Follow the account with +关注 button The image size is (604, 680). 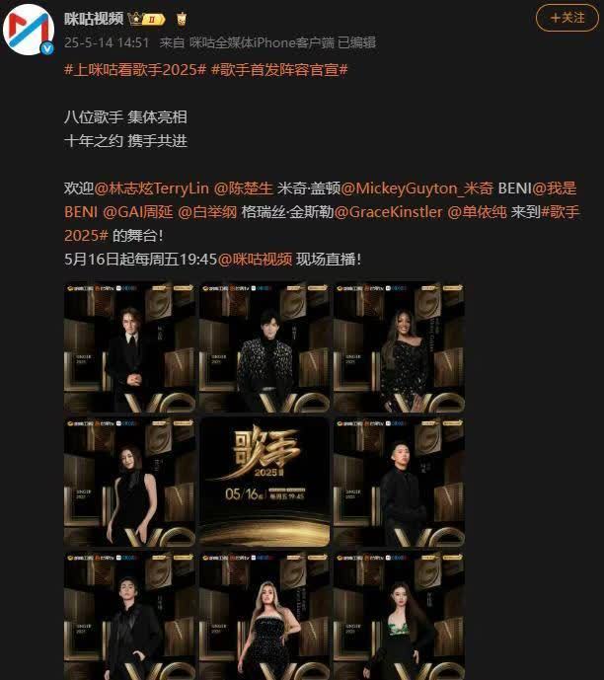pyautogui.click(x=567, y=18)
